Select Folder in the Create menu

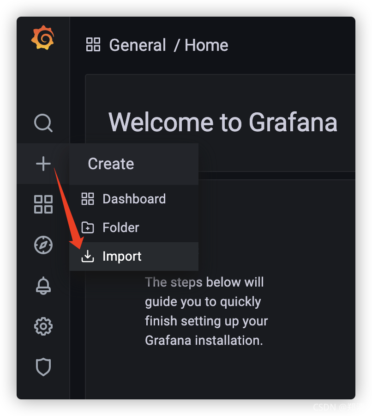(x=134, y=227)
